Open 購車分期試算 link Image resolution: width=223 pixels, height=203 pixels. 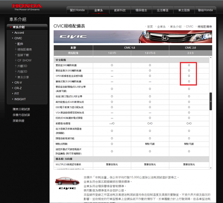click(21, 109)
